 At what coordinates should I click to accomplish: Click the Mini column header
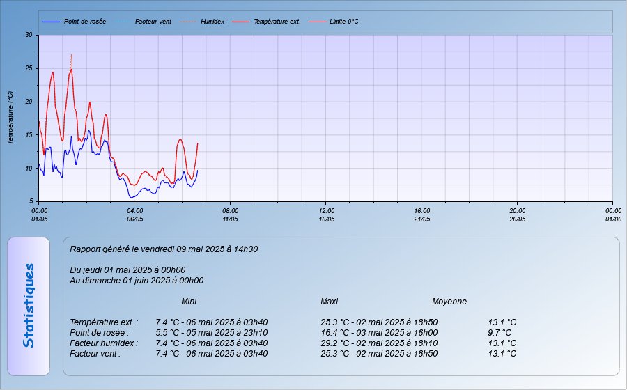[x=189, y=302]
